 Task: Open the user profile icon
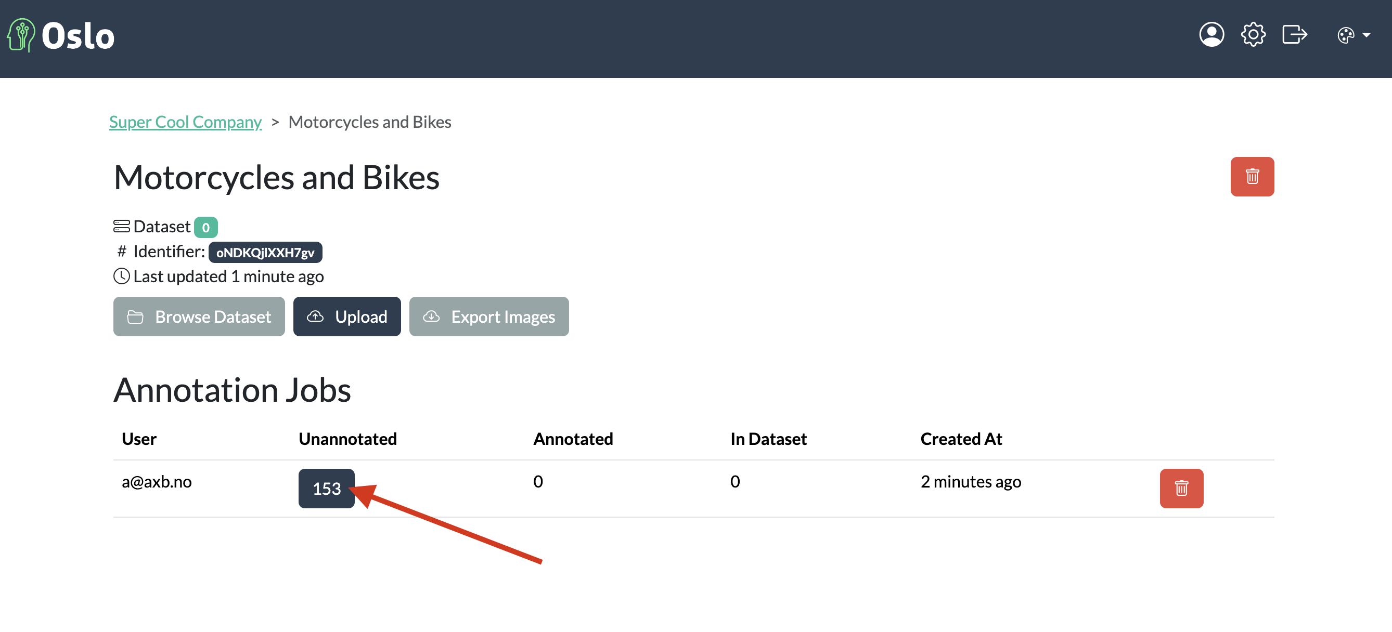coord(1211,35)
